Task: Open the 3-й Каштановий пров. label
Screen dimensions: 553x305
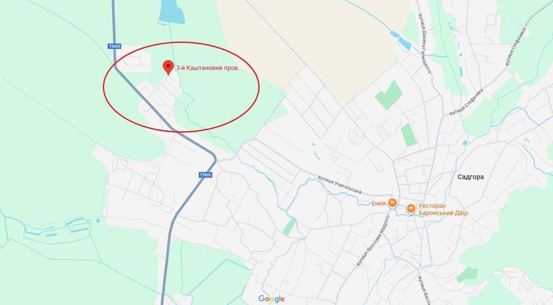Action: 207,68
